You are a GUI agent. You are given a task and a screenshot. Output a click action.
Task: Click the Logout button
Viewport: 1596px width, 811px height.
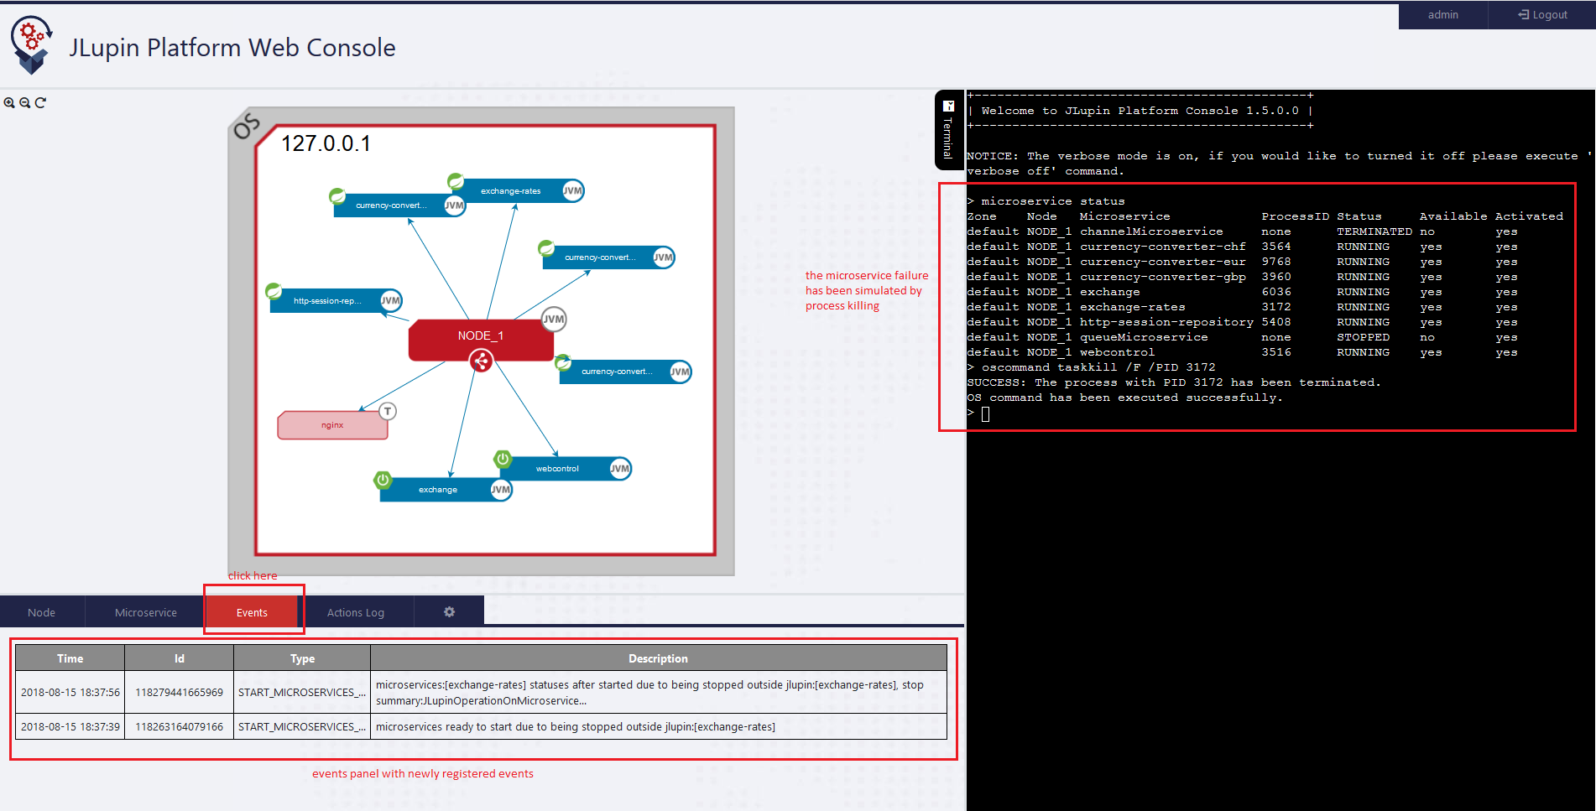point(1542,15)
